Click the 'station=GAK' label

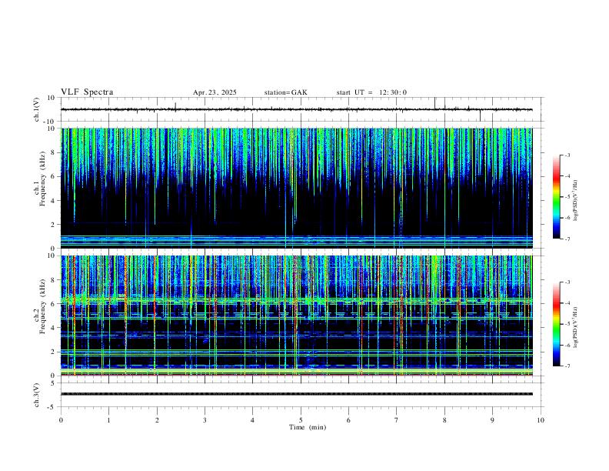tap(285, 92)
